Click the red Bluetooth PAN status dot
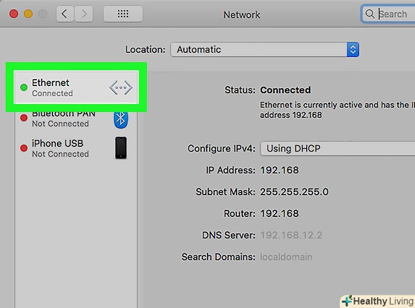 [x=23, y=118]
